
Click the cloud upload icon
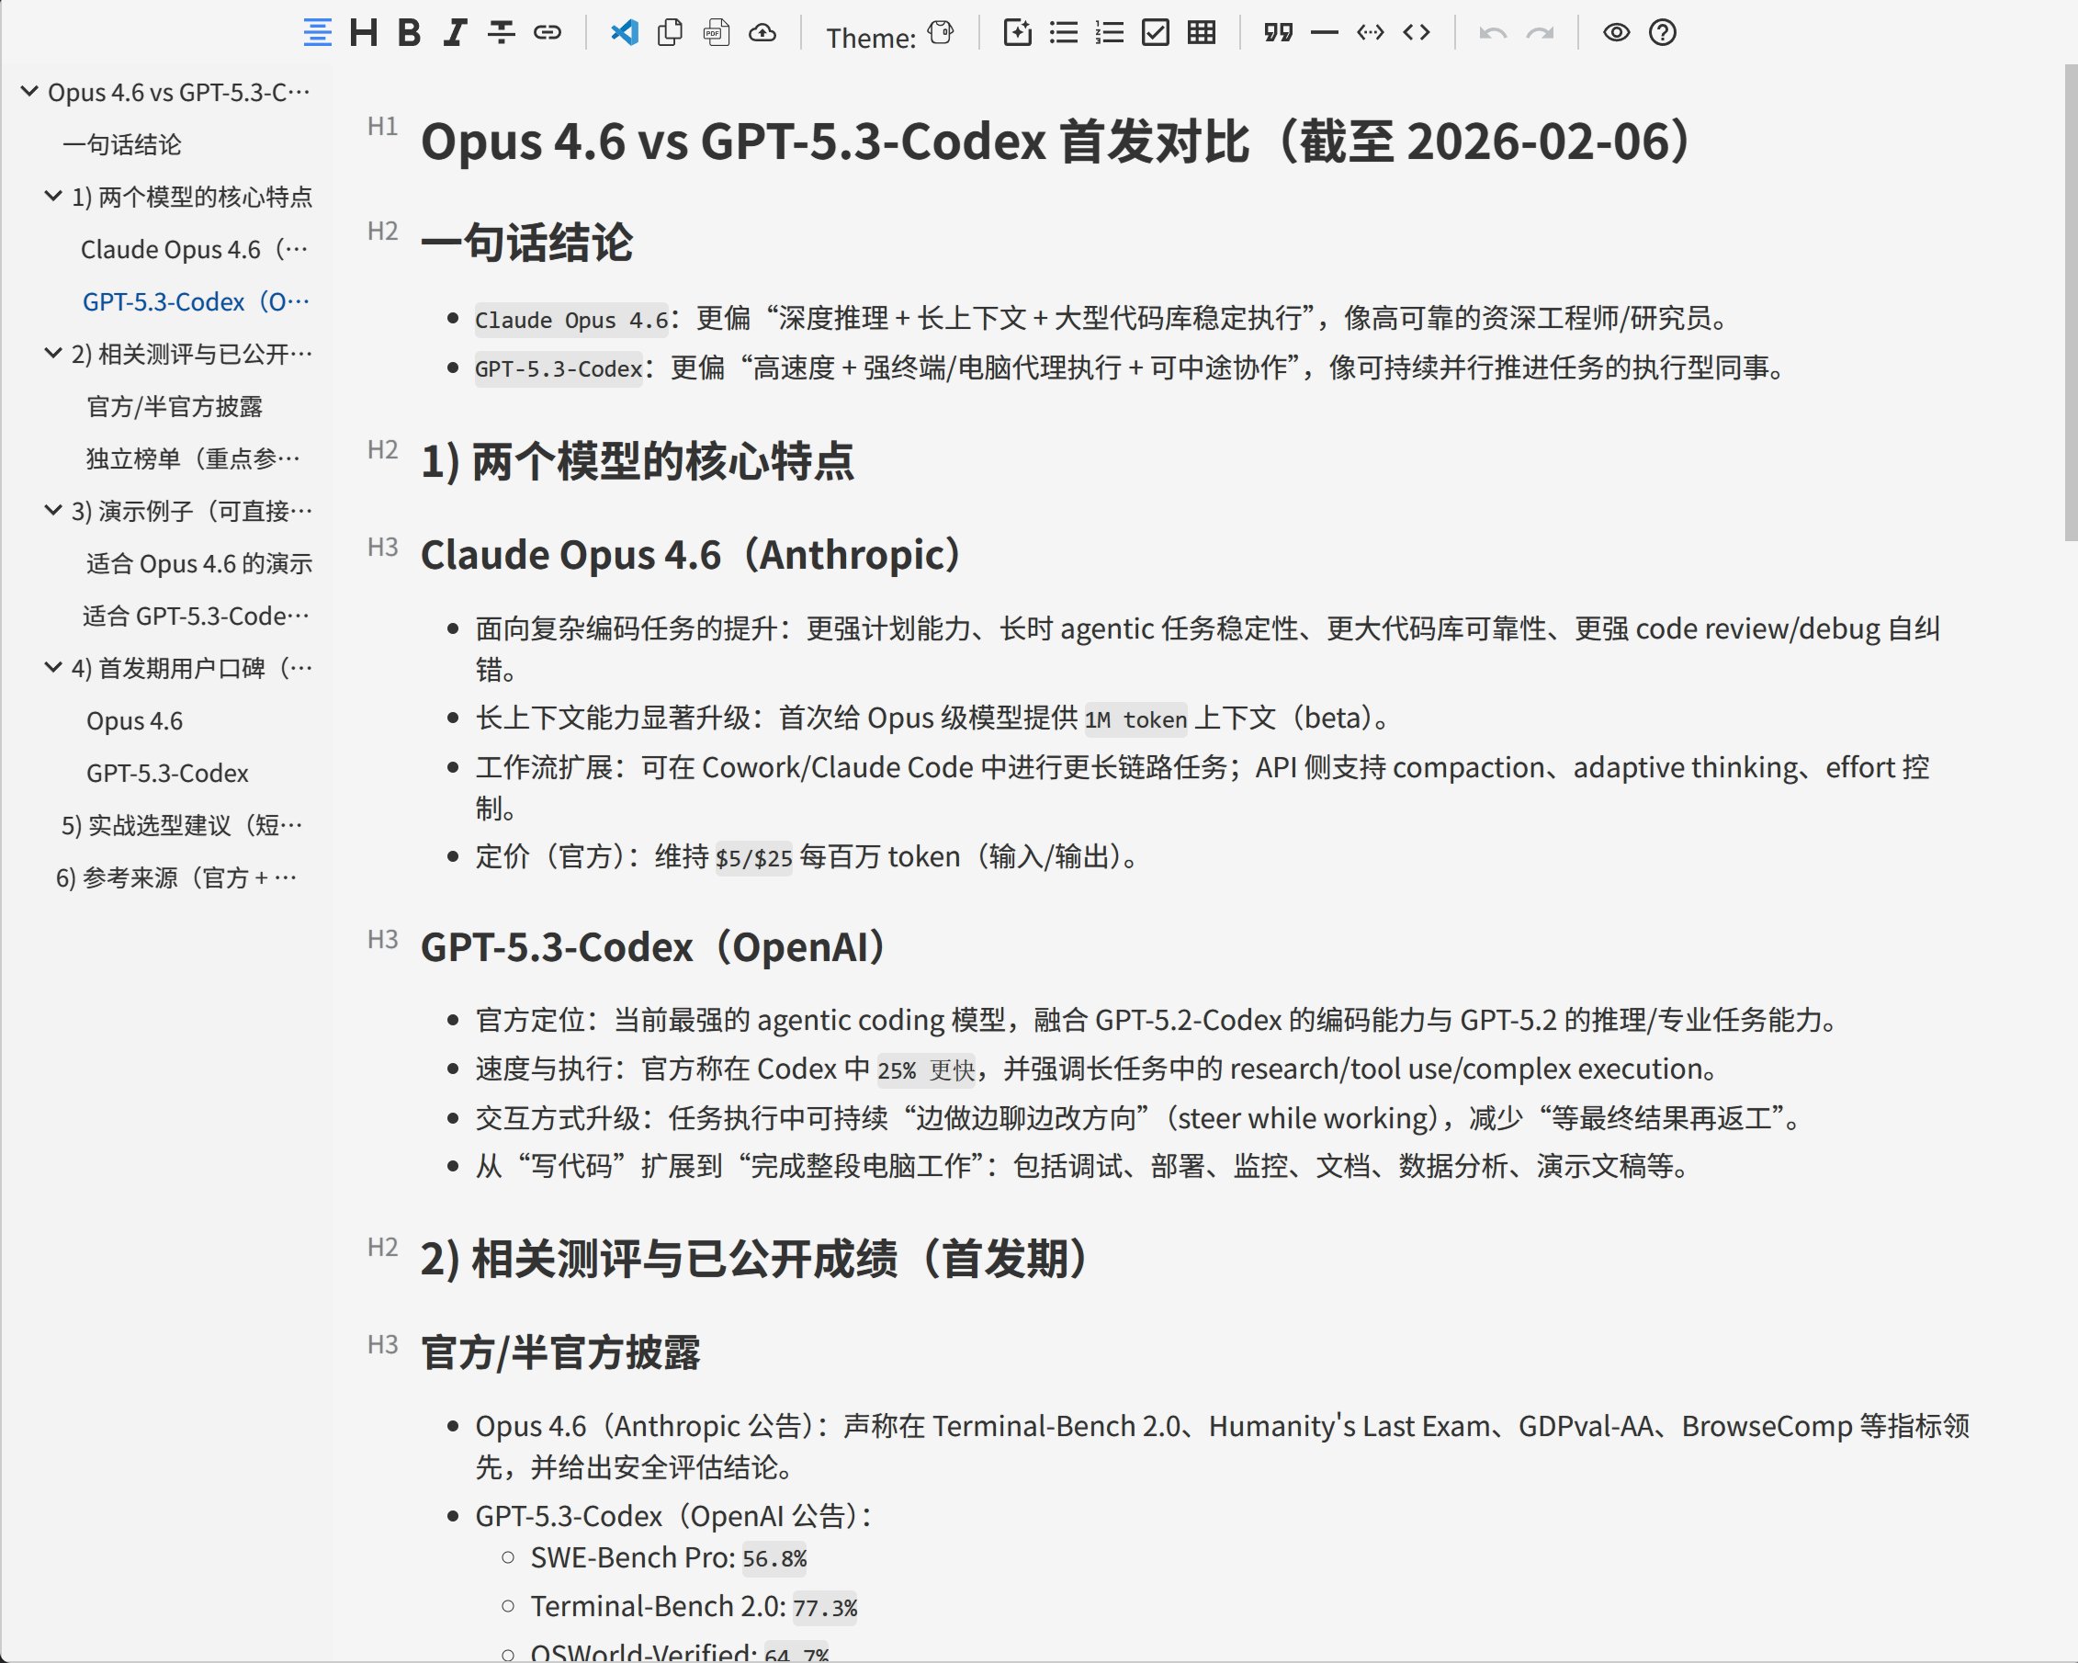(762, 33)
